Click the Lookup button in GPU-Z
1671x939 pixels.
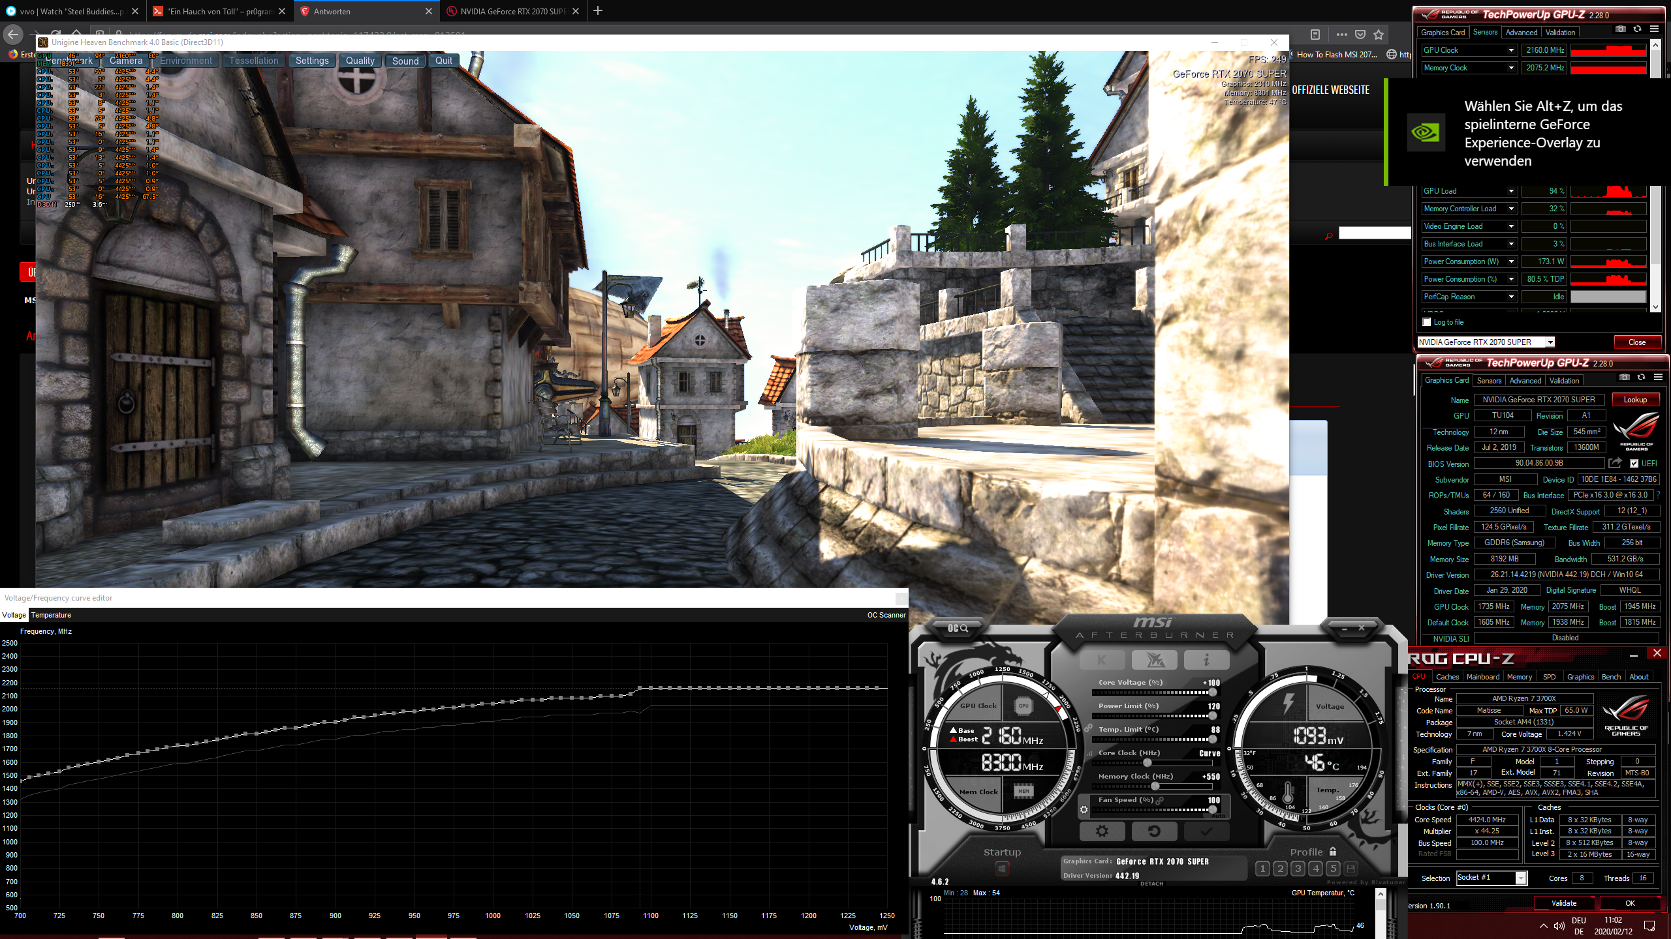pyautogui.click(x=1634, y=400)
